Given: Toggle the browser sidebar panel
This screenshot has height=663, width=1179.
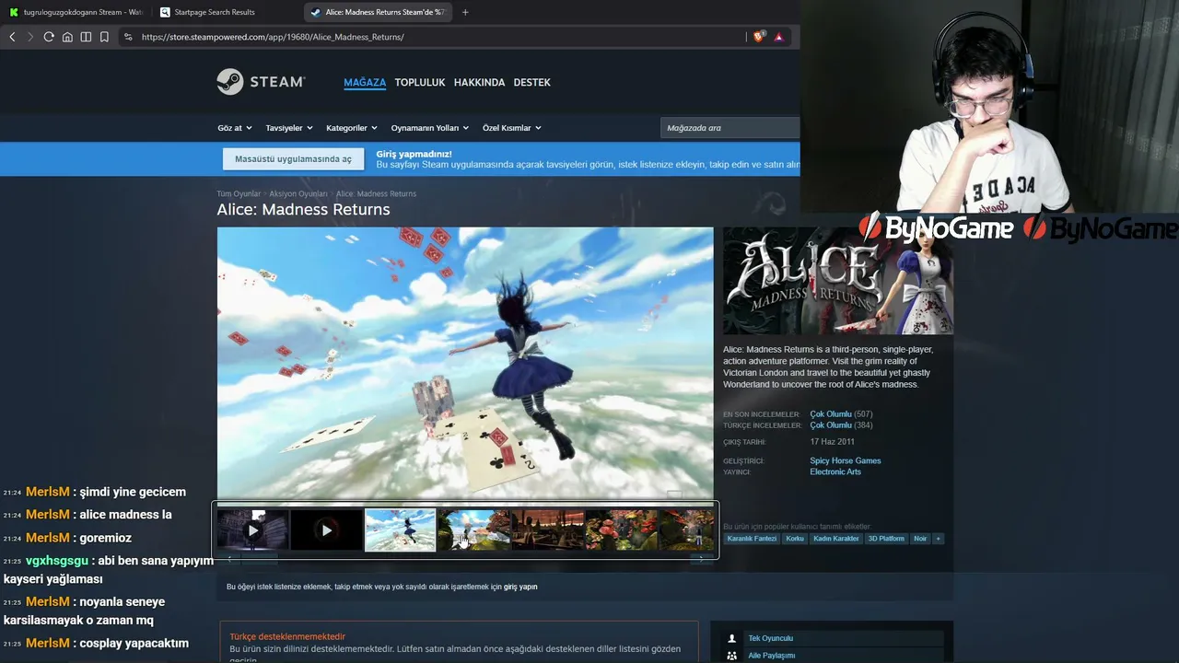Looking at the screenshot, I should pos(86,37).
